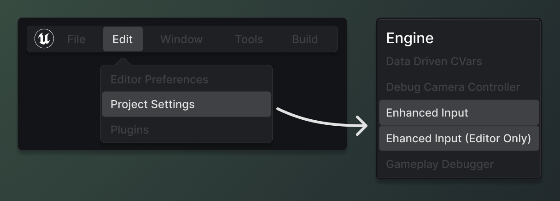Open Ehanced Input (Editor Only) settings
The height and width of the screenshot is (201, 560).
[x=459, y=139]
